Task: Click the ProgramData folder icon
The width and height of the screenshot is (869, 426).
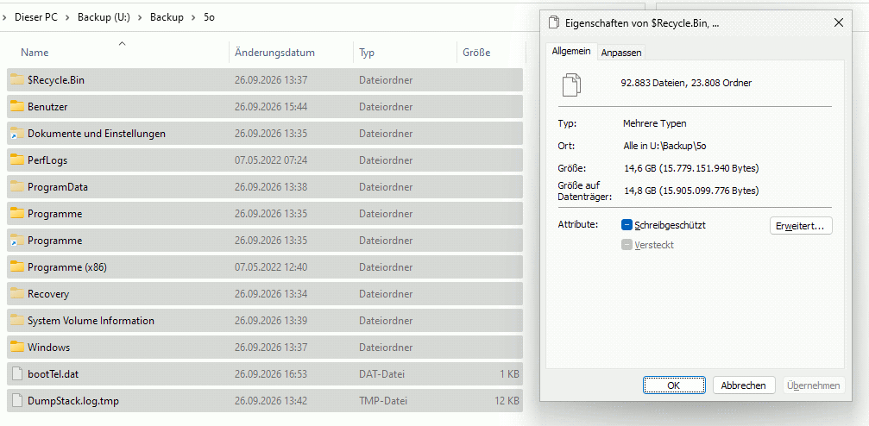Action: pos(17,186)
